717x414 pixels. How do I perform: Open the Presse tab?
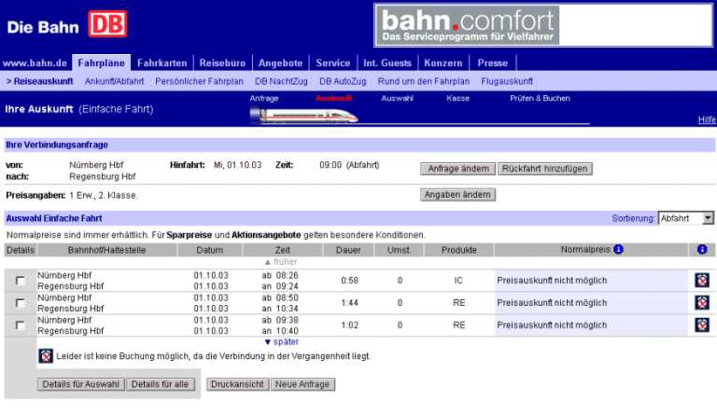coord(493,63)
